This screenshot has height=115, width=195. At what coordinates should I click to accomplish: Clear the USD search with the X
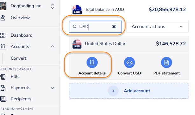click(x=114, y=27)
